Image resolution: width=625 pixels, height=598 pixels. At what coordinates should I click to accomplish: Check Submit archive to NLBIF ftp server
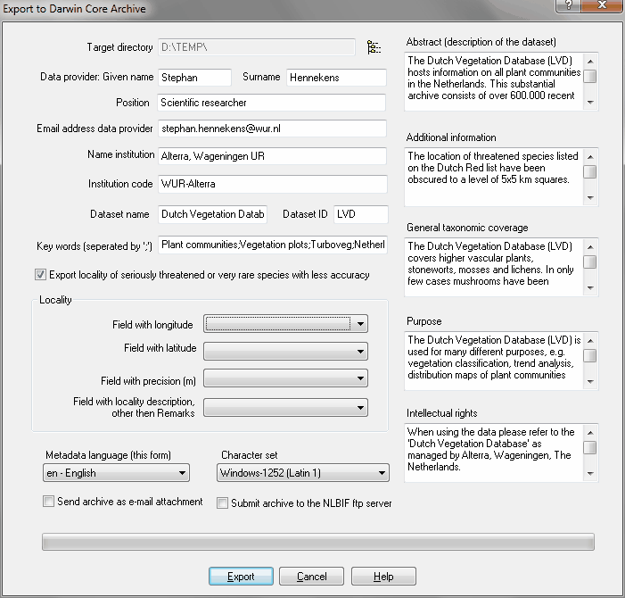[x=223, y=503]
